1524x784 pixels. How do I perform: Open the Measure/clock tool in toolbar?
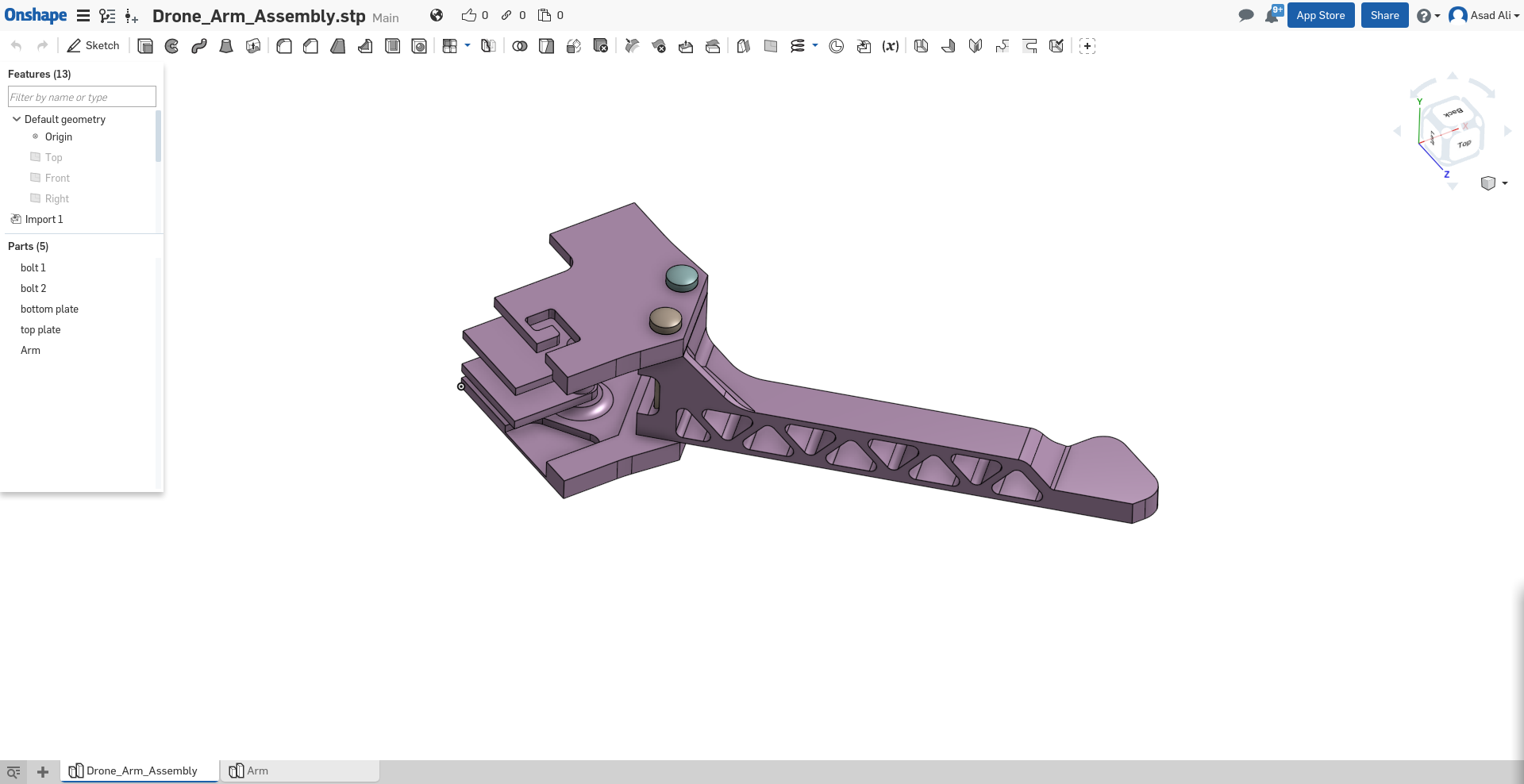tap(837, 46)
